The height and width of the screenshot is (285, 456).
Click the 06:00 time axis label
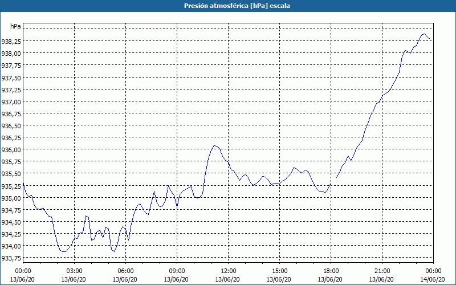(x=125, y=271)
